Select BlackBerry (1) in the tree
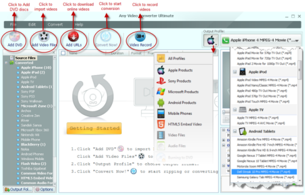 [33, 144]
